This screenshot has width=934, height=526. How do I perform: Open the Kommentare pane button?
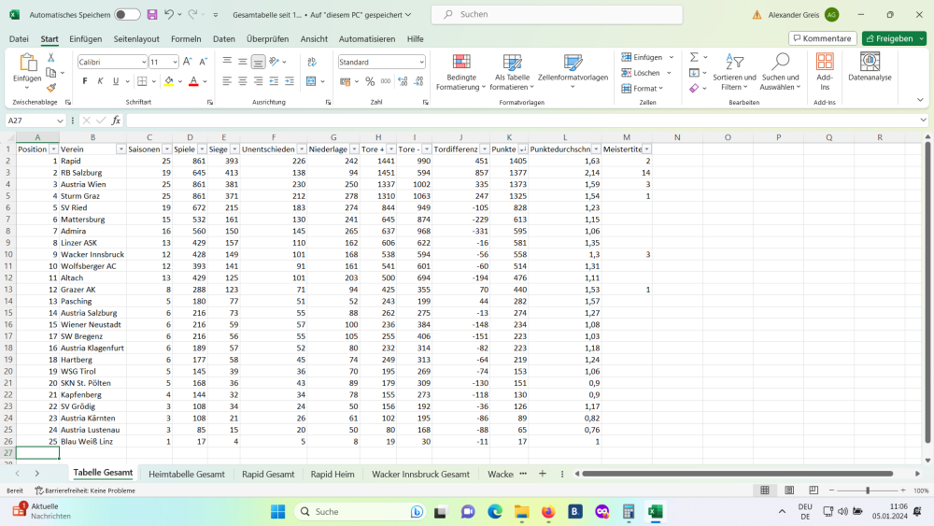click(x=822, y=38)
